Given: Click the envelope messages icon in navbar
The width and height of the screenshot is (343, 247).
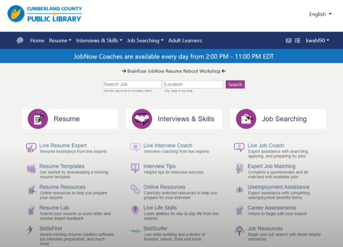Looking at the screenshot, I should coord(289,41).
